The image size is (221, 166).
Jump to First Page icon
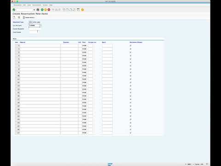(64, 10)
